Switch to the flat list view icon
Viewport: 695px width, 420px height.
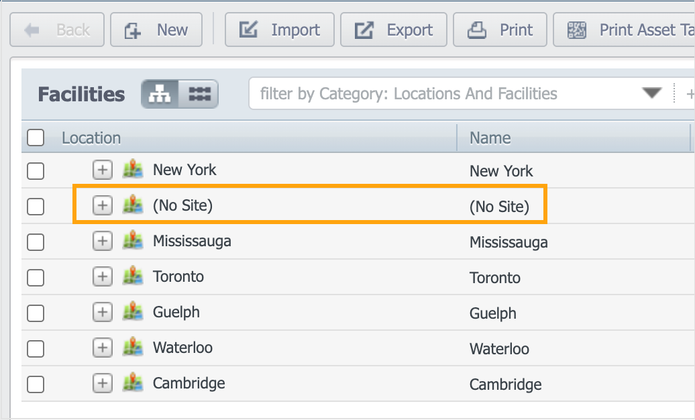pos(199,95)
